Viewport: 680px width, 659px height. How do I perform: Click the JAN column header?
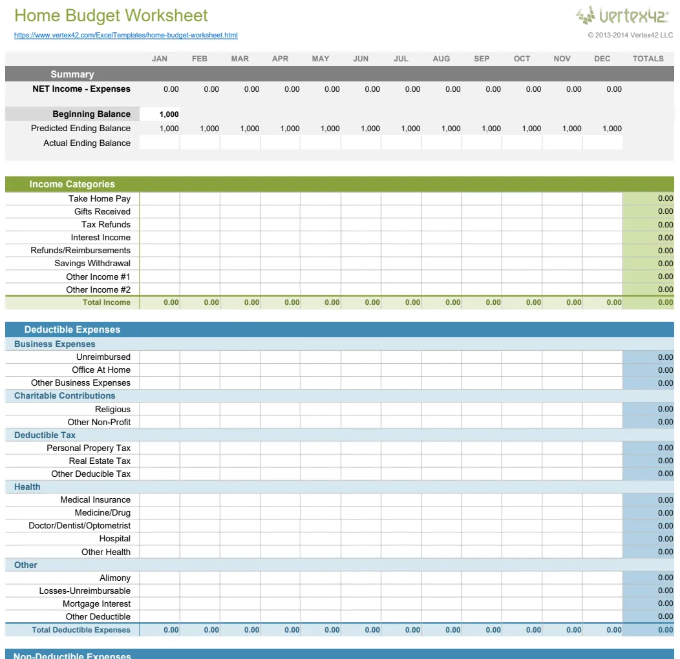(160, 59)
